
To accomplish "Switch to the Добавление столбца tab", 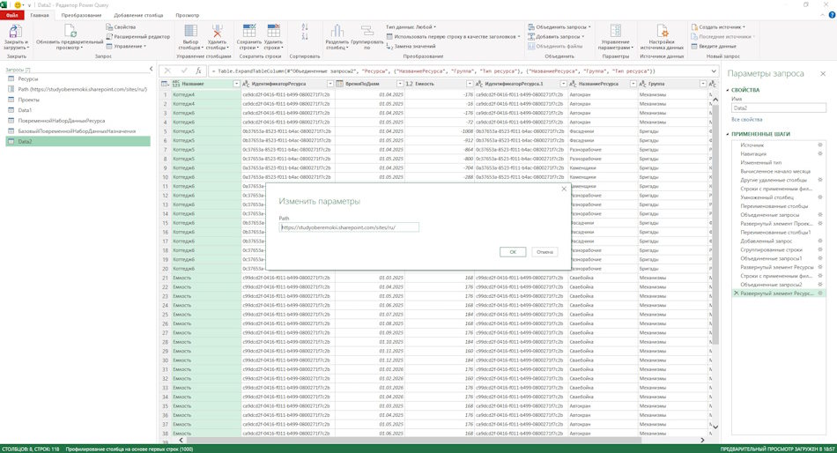I will [x=138, y=15].
